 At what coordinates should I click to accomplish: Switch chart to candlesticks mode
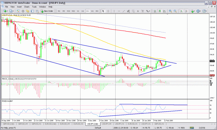(160, 11)
